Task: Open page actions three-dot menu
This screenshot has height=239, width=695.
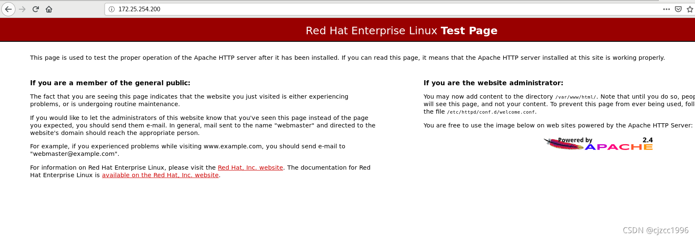Action: tap(667, 9)
